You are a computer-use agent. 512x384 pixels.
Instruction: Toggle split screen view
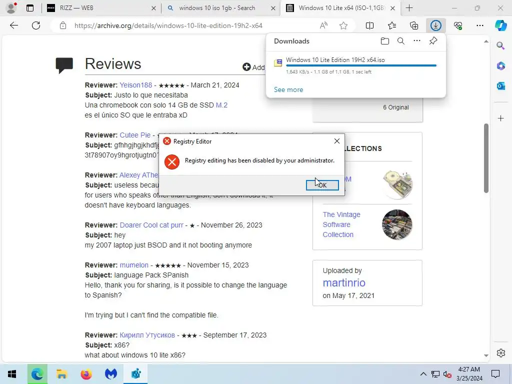tap(369, 25)
